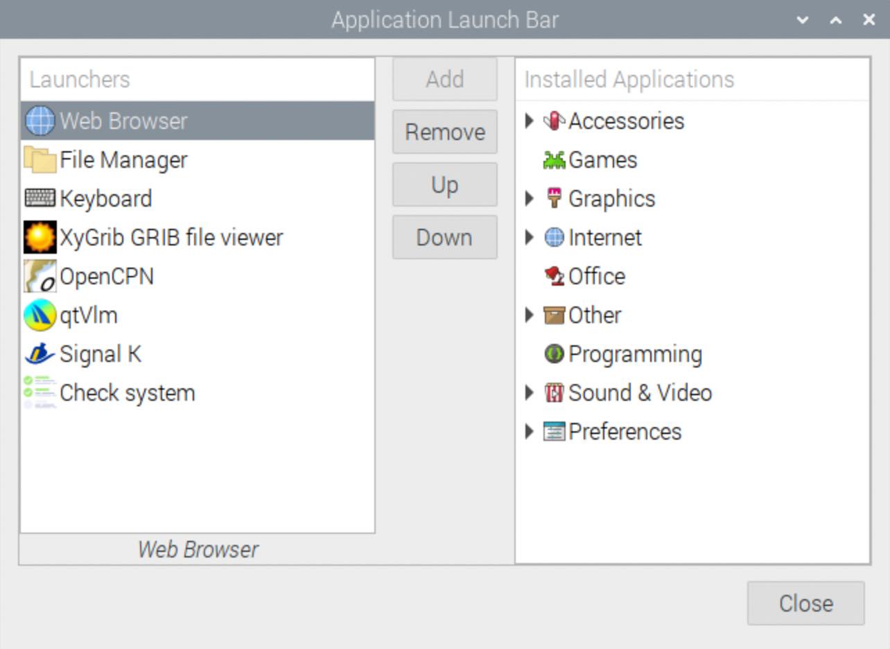Click the File Manager folder icon
The height and width of the screenshot is (649, 890).
(x=40, y=159)
